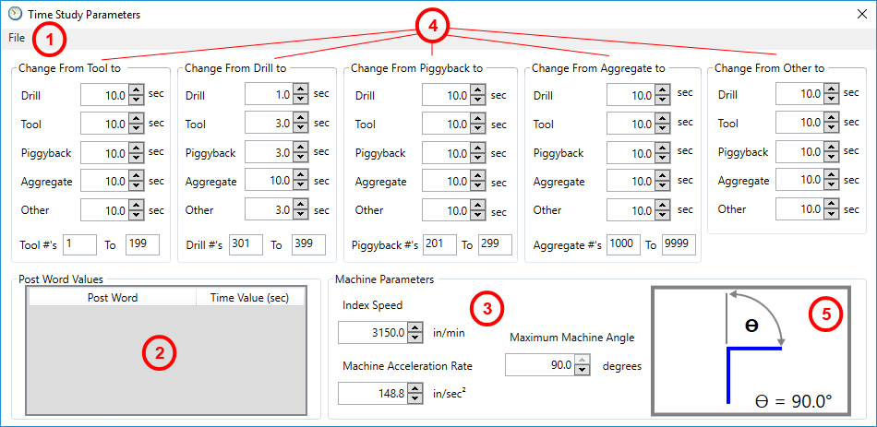The height and width of the screenshot is (427, 877).
Task: Click the machine angle diagram preview
Action: point(754,350)
